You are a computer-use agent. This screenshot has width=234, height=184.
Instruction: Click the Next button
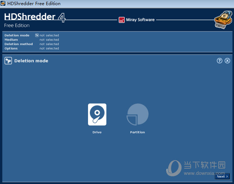tap(222, 176)
